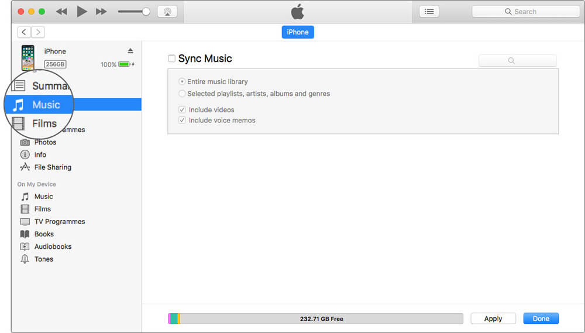Select the iPhone device tab
The image size is (585, 333).
(x=298, y=32)
